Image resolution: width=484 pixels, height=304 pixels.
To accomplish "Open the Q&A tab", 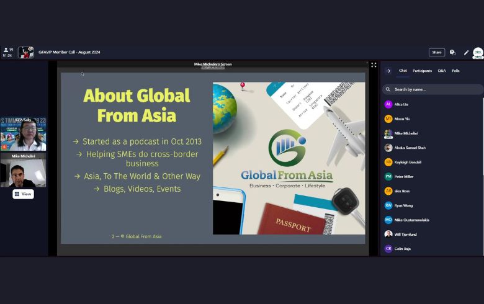I will tap(441, 71).
